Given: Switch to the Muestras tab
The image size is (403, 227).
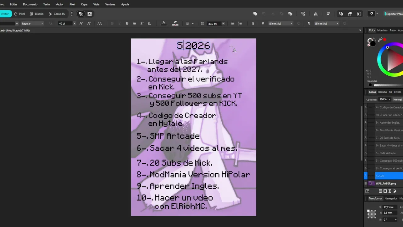Looking at the screenshot, I should [x=382, y=30].
